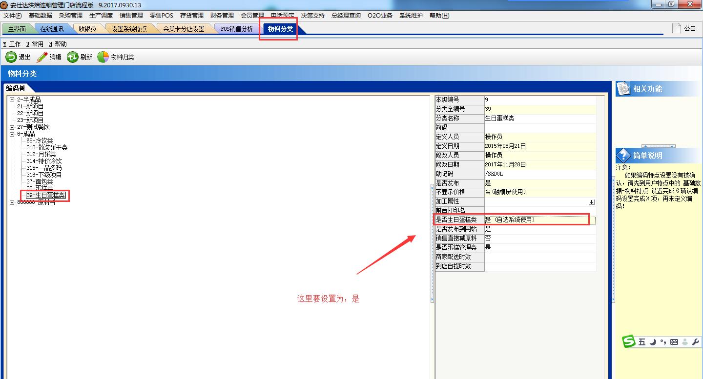Click the 公告 link
The image size is (703, 379).
(x=690, y=28)
